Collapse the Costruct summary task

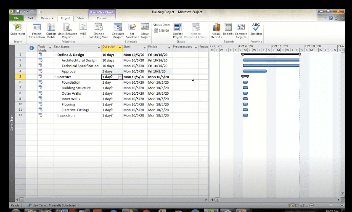[x=55, y=77]
